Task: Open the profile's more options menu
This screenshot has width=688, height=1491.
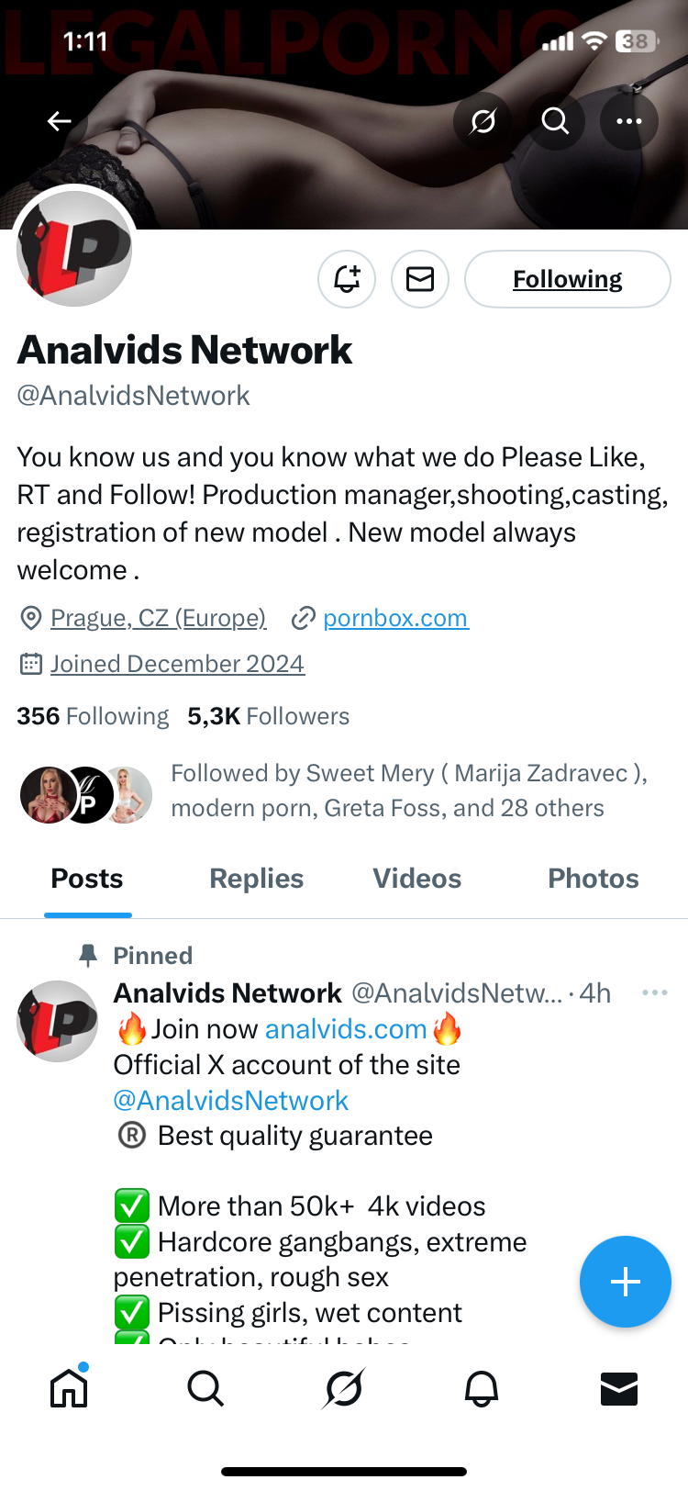Action: tap(628, 121)
